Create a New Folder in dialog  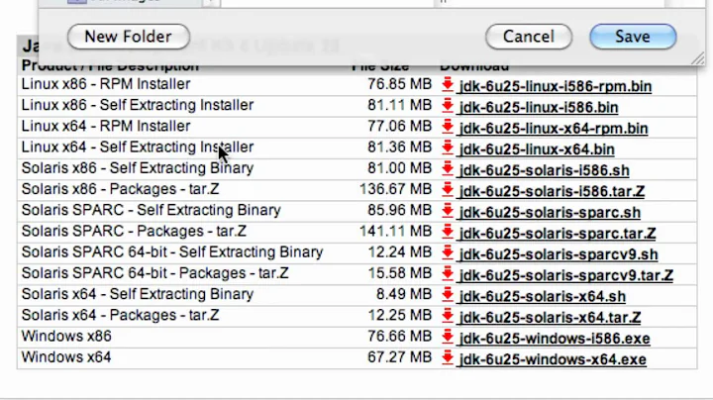(128, 37)
